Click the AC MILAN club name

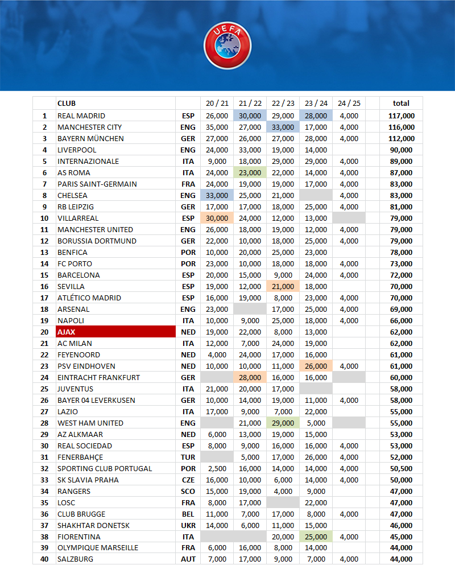coord(75,343)
